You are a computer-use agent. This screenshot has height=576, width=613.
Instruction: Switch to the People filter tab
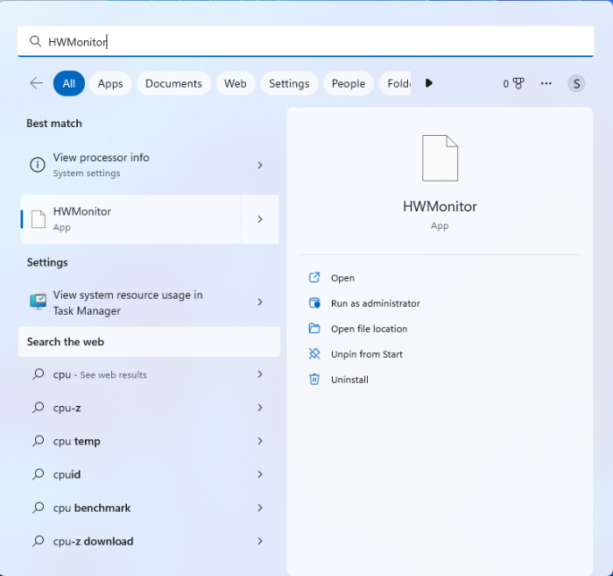point(349,83)
